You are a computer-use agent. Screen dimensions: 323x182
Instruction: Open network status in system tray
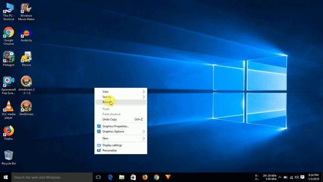click(291, 177)
